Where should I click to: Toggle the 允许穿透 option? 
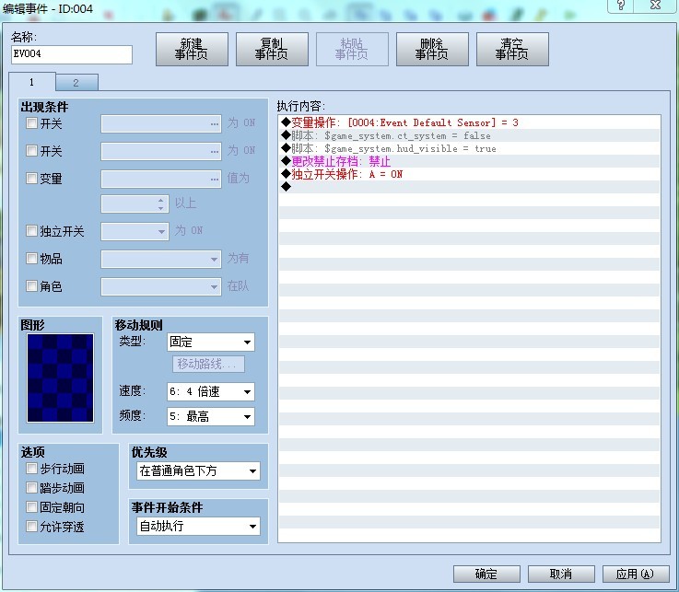31,527
